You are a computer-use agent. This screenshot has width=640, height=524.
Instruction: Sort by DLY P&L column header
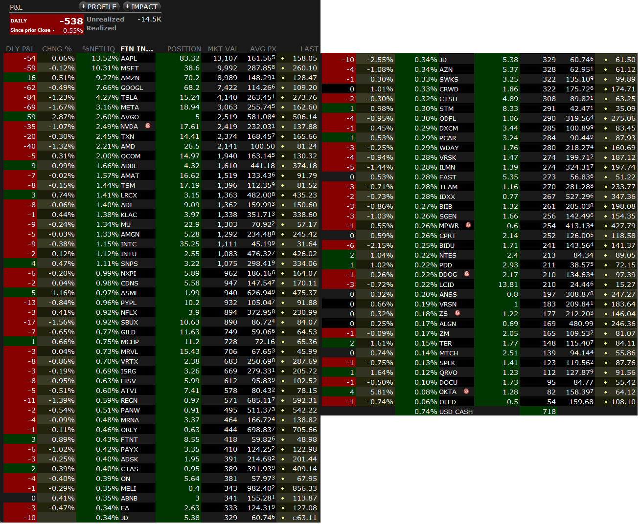tap(20, 49)
